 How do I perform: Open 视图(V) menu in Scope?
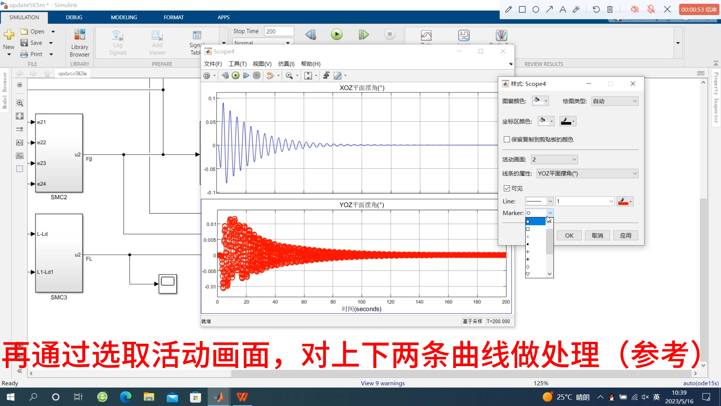(x=262, y=64)
